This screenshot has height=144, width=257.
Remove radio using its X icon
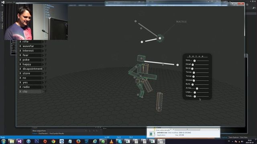[20, 87]
